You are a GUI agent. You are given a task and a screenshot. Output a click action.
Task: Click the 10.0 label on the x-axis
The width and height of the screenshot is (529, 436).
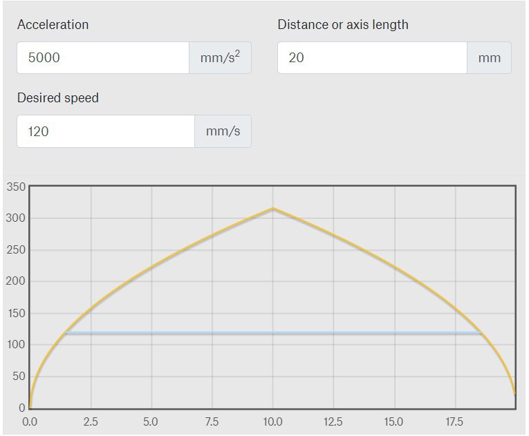click(x=273, y=422)
